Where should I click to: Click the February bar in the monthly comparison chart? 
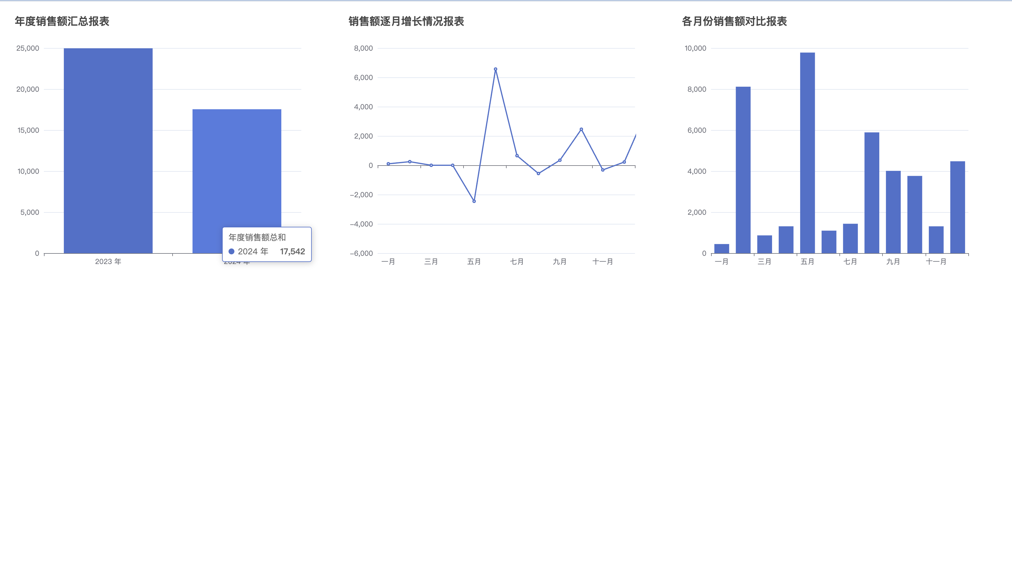point(743,170)
